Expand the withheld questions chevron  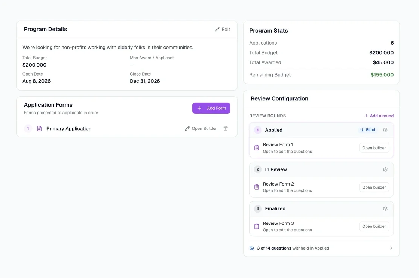(x=391, y=248)
